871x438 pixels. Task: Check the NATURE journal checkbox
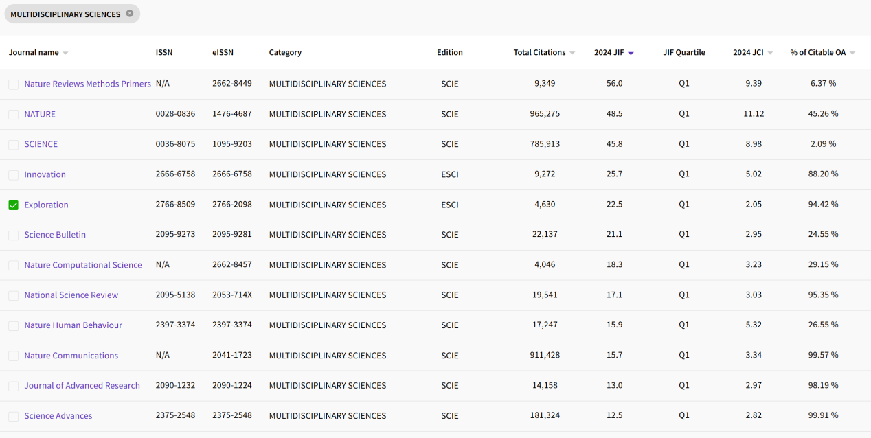14,114
